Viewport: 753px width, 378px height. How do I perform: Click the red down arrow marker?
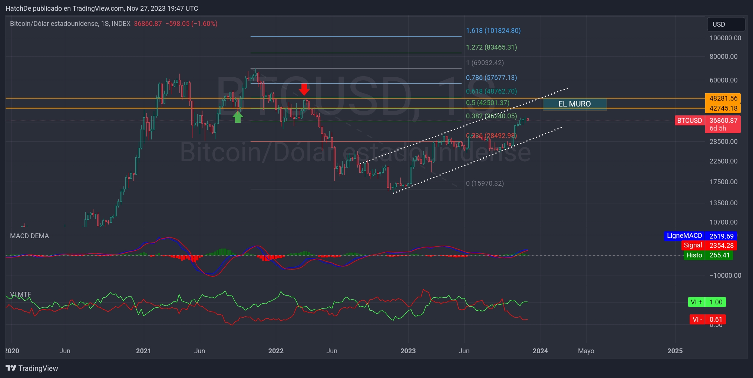304,89
